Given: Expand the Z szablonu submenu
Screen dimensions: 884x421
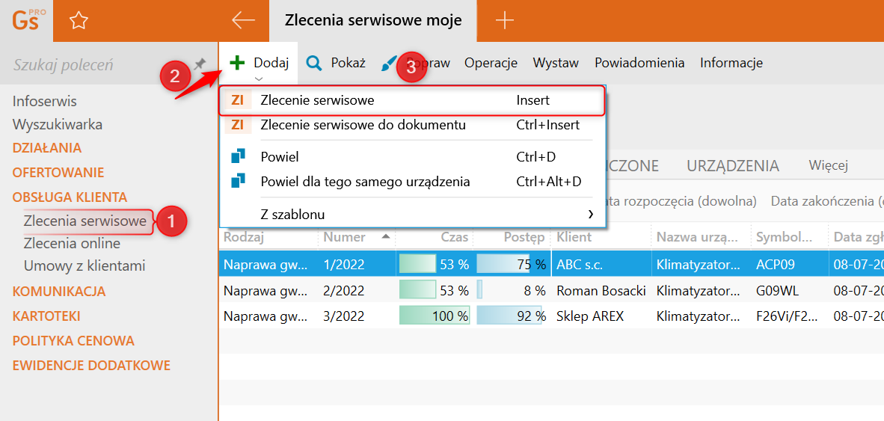Looking at the screenshot, I should click(590, 215).
